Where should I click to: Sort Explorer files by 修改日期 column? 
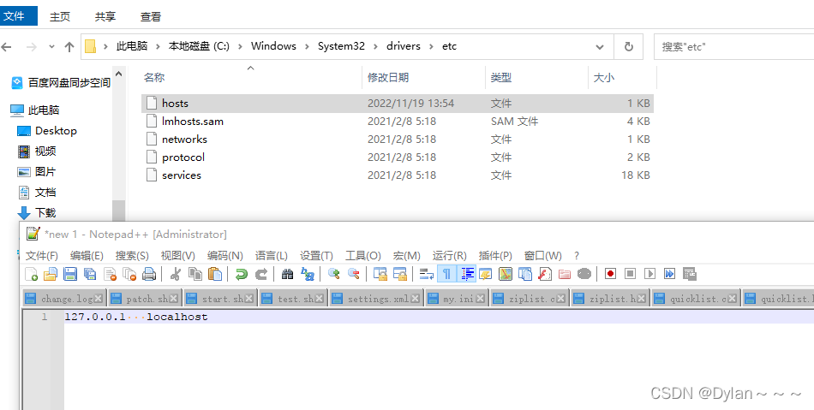pyautogui.click(x=423, y=78)
